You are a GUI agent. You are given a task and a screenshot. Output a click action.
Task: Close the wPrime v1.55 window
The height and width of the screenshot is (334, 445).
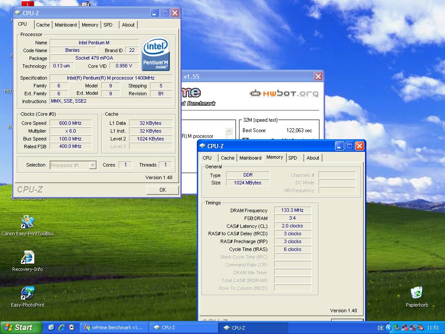pos(318,77)
